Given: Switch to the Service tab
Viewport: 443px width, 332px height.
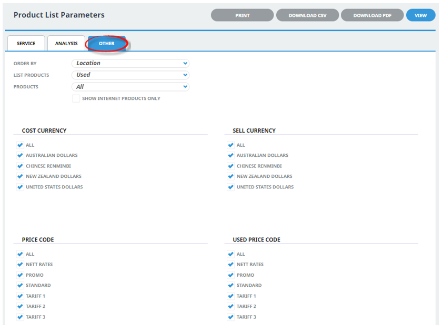Looking at the screenshot, I should coord(26,43).
